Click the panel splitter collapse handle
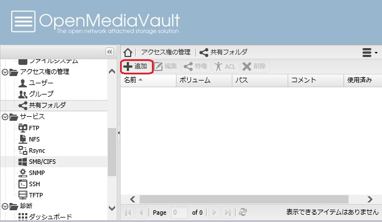 click(x=118, y=133)
